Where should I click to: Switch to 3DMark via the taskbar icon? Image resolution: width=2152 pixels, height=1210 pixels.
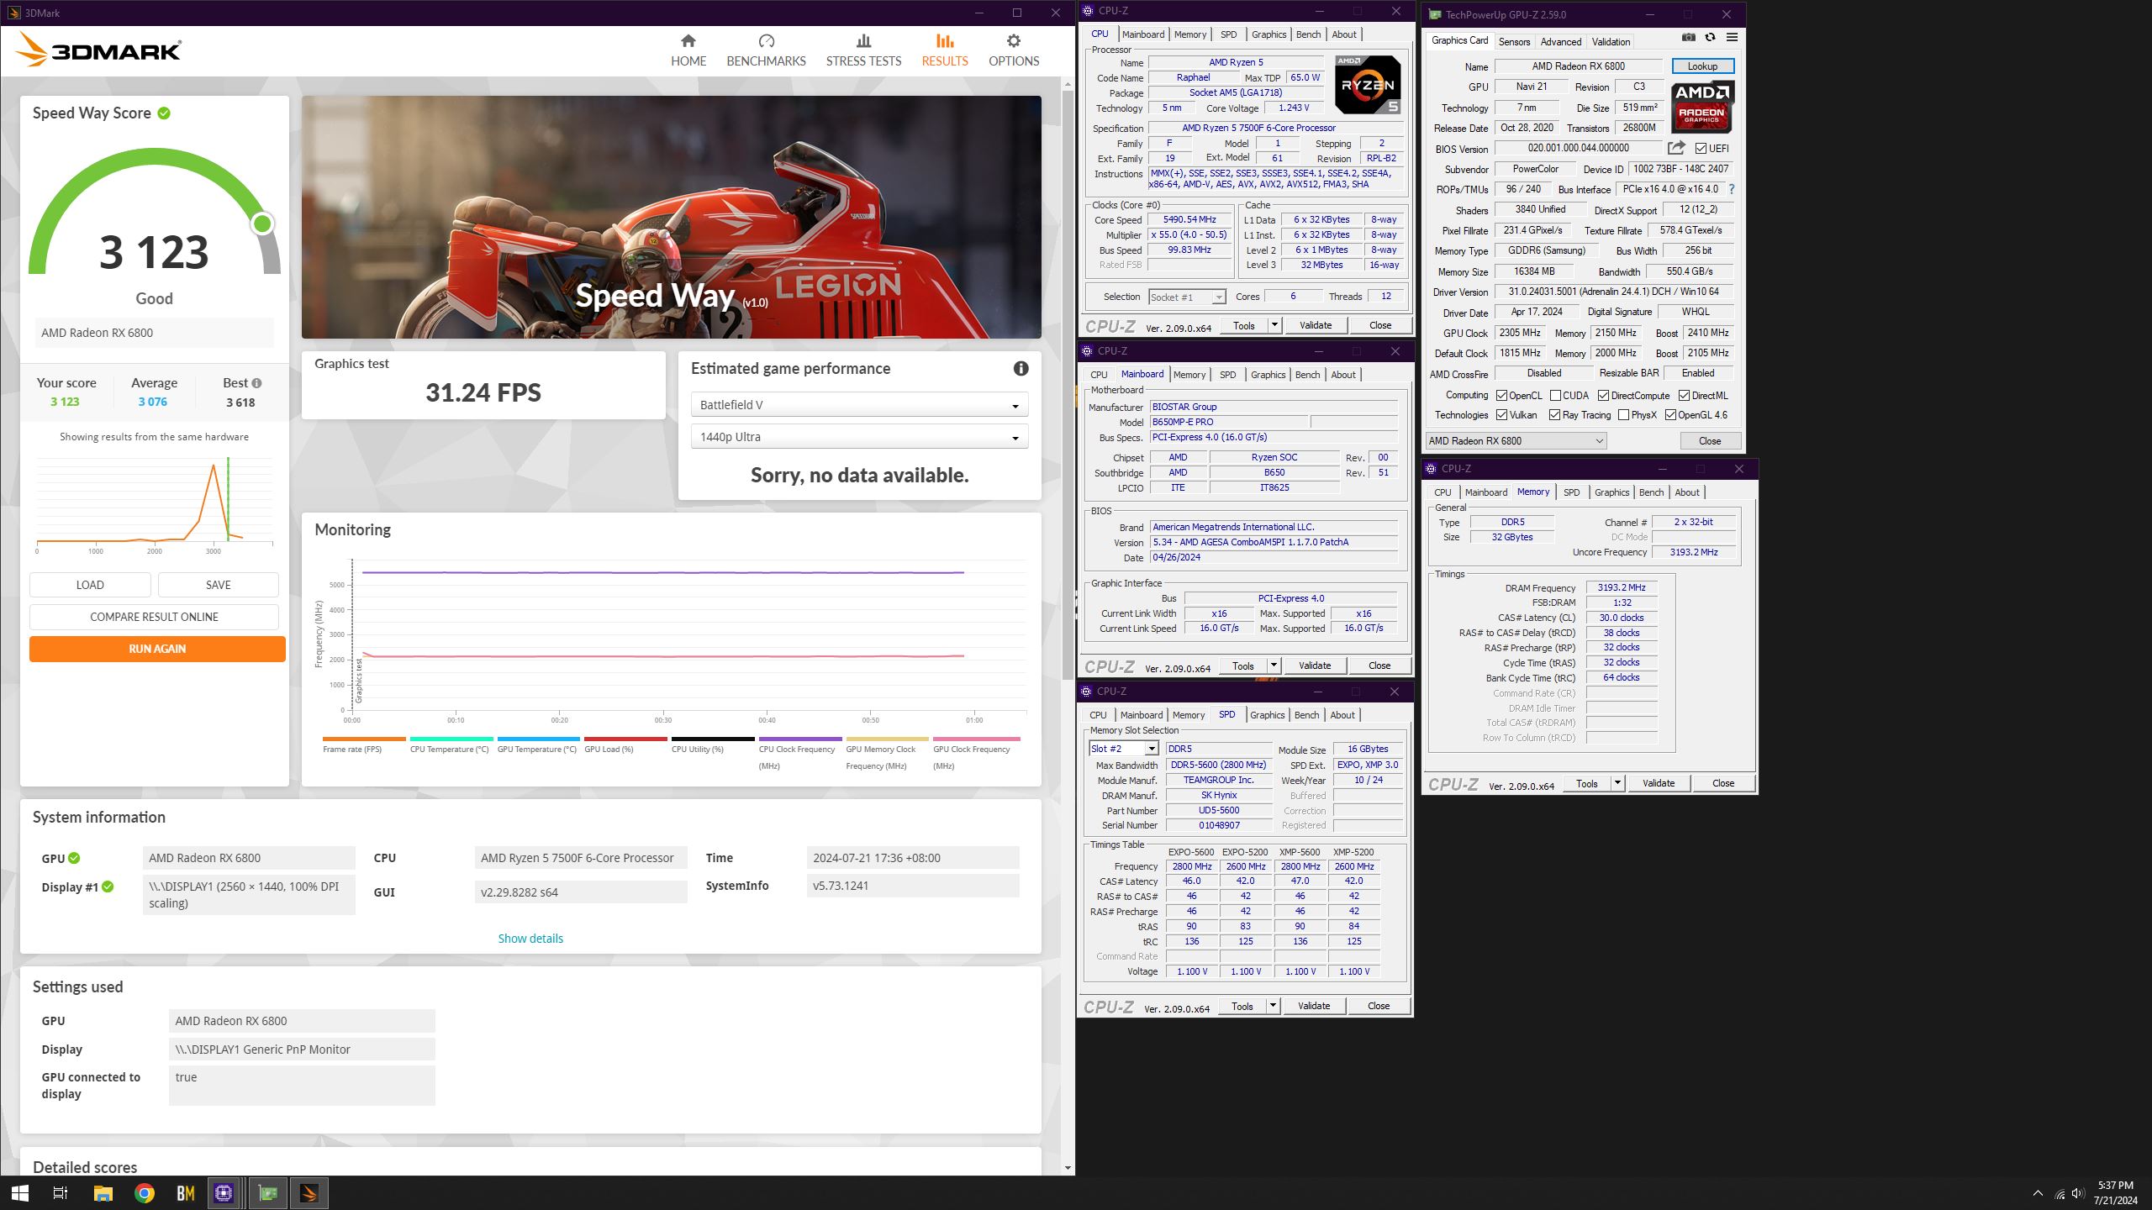(x=309, y=1193)
